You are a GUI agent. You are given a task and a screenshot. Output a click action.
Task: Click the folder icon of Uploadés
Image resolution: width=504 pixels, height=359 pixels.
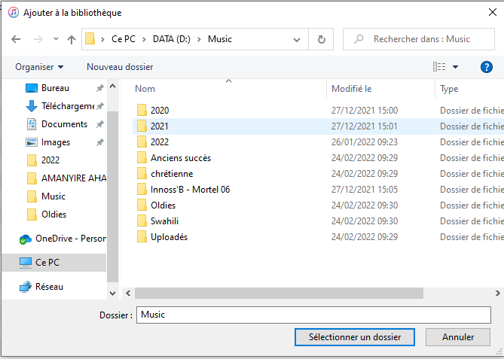[x=142, y=236]
